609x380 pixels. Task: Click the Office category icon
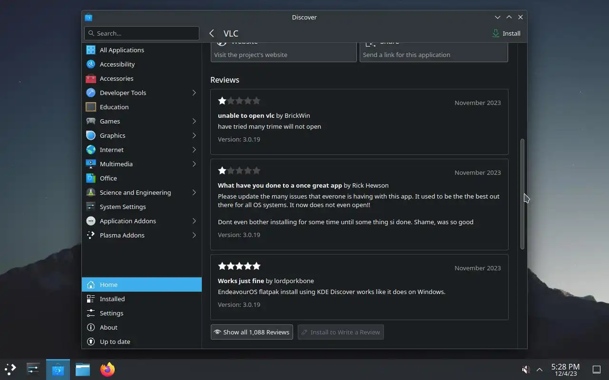coord(91,178)
